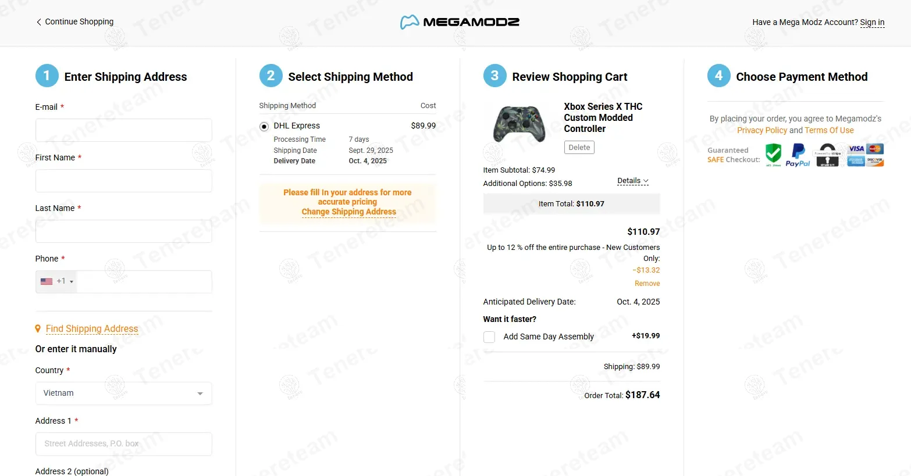
Task: Open the Country dropdown showing Vietnam
Action: [x=123, y=393]
